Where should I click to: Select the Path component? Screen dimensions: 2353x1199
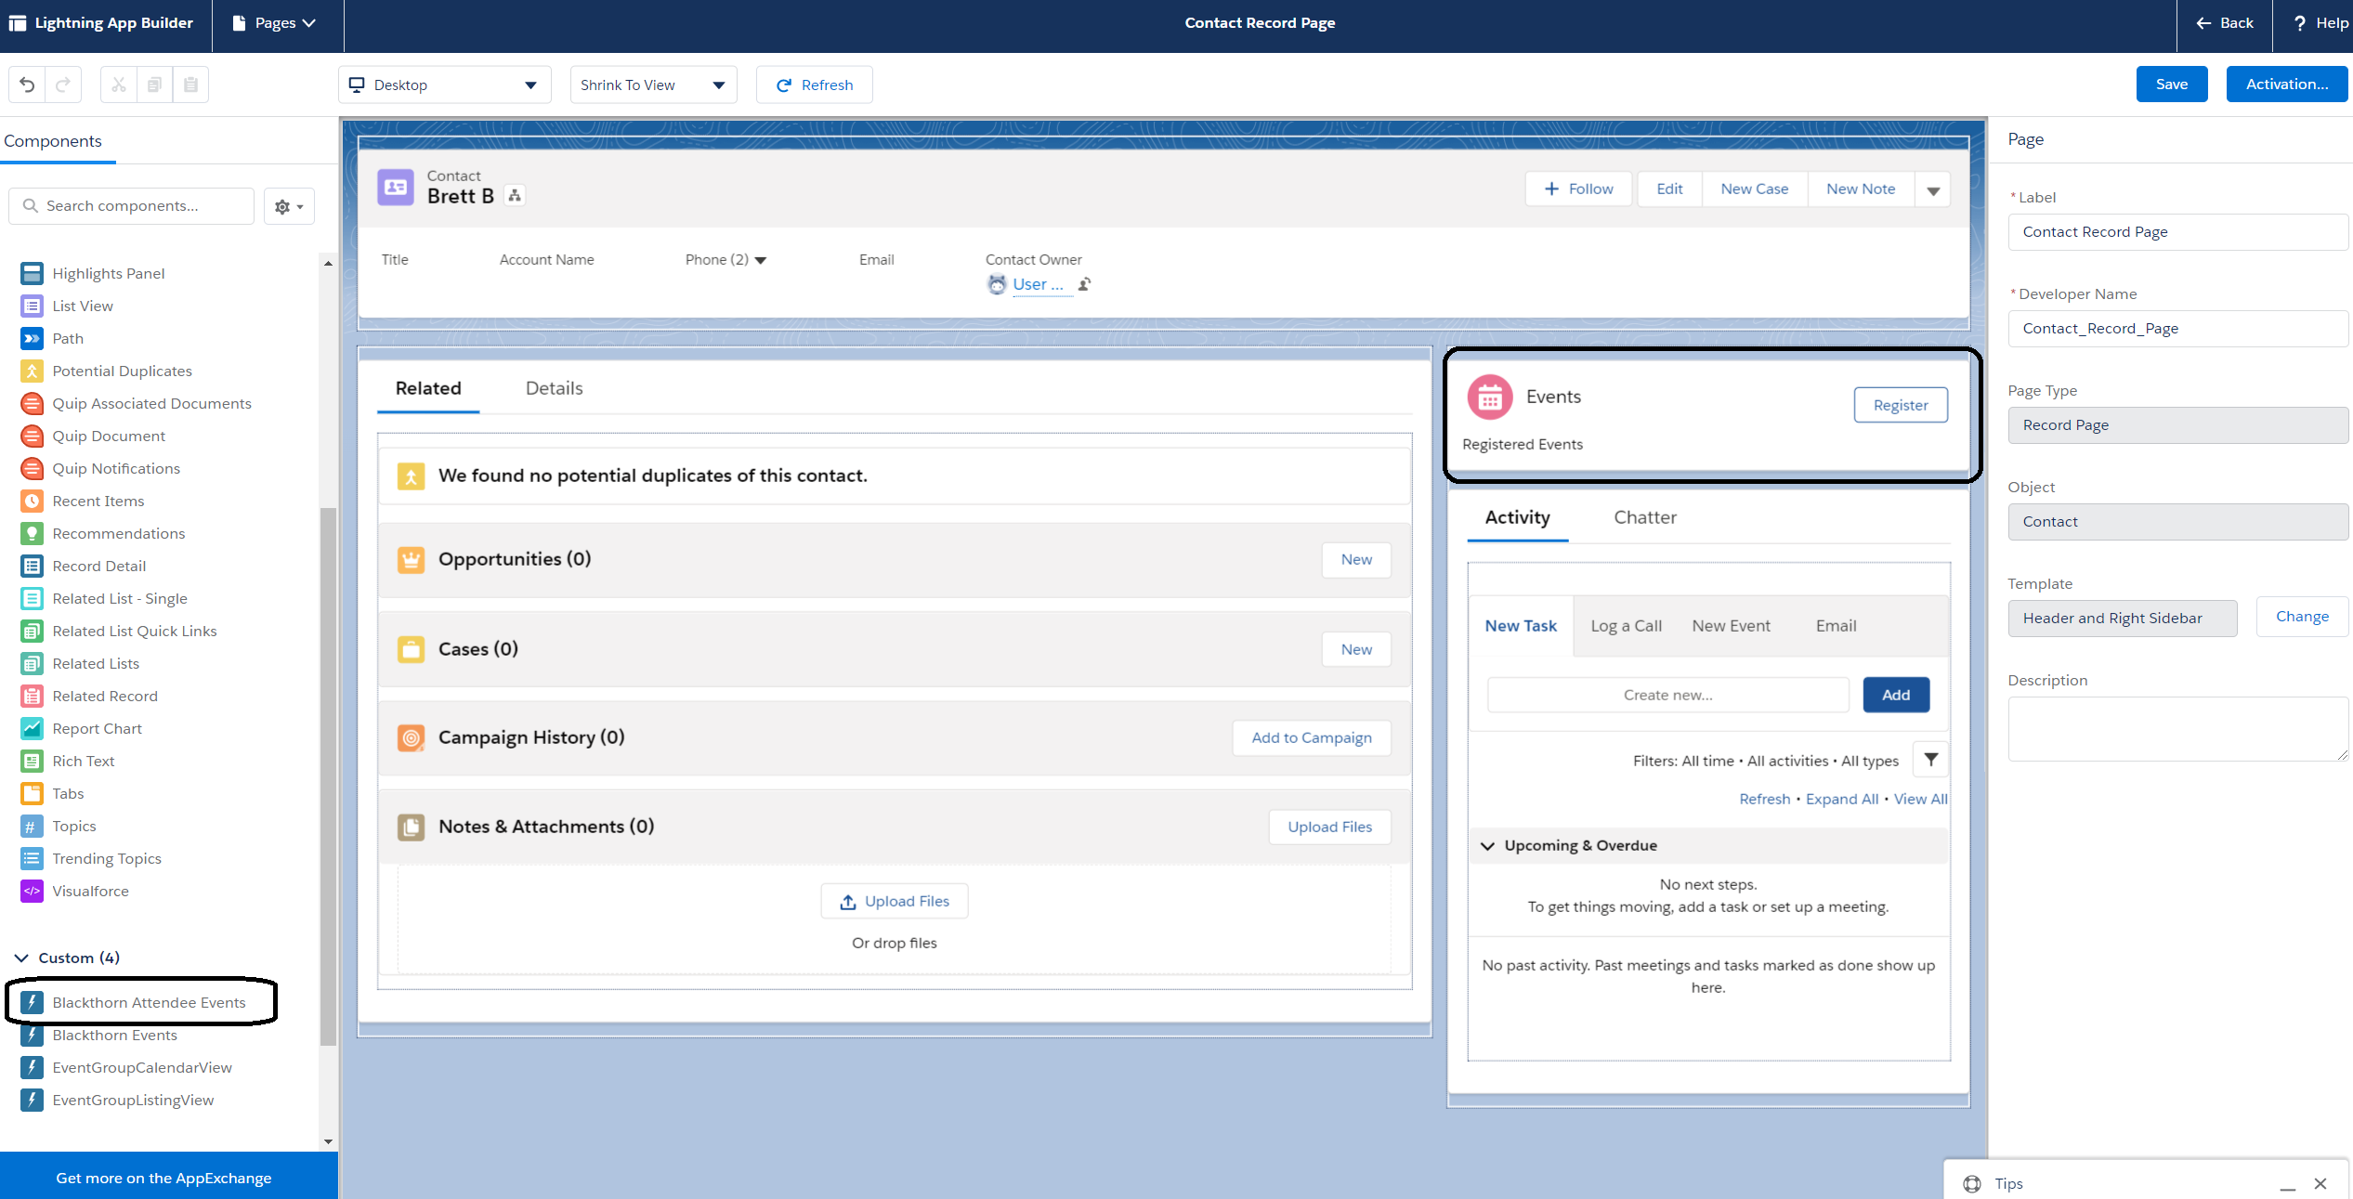click(52, 338)
